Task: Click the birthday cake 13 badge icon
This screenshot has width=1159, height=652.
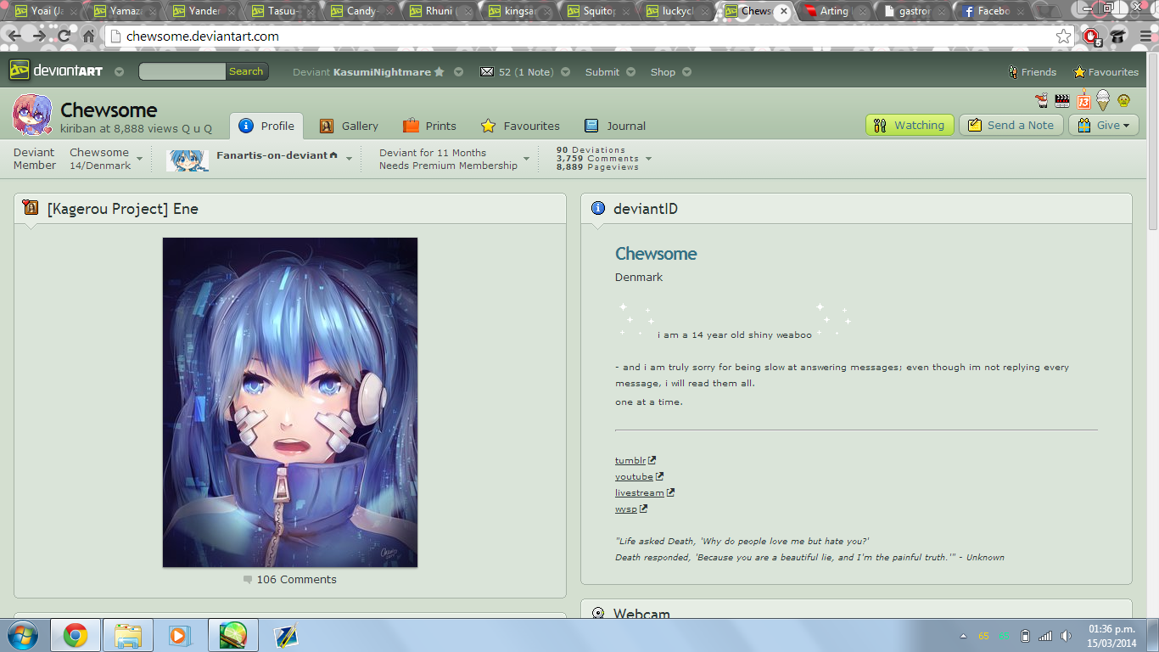Action: tap(1083, 100)
